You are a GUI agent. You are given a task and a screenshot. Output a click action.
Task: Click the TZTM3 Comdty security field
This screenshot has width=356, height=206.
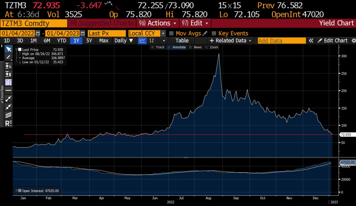(x=33, y=23)
